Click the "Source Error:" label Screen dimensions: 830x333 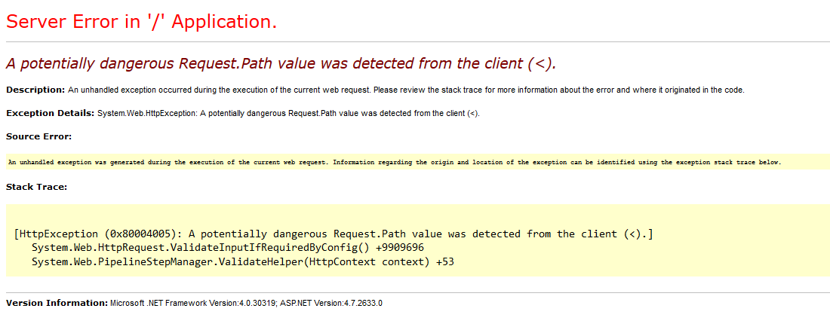click(38, 137)
